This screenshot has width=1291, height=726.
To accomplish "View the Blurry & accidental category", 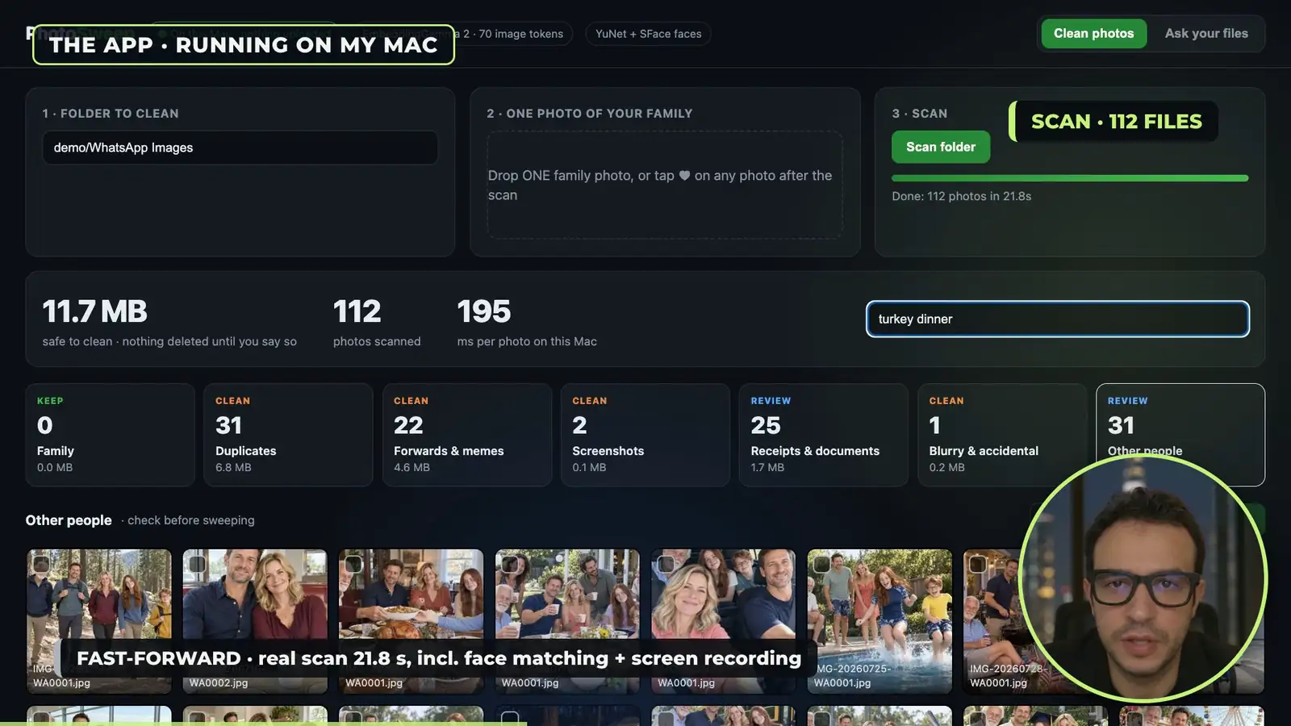I will 1002,435.
